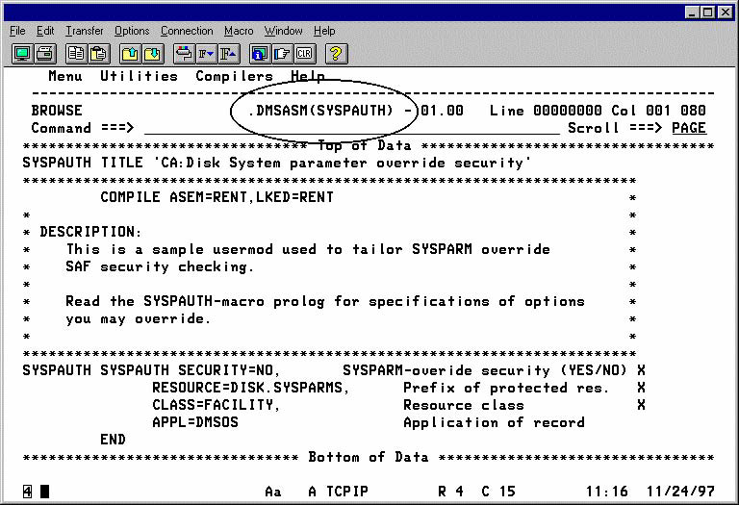Click RESOURCE=DISK.SYSPARMS, parameter text
Image resolution: width=739 pixels, height=505 pixels.
(x=251, y=388)
